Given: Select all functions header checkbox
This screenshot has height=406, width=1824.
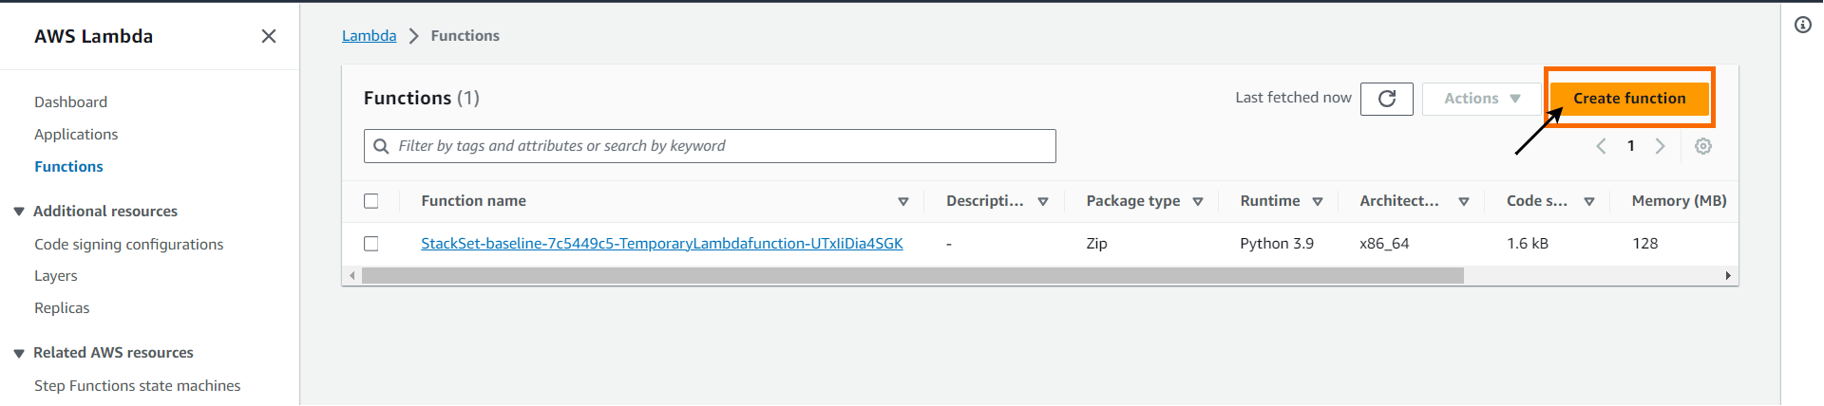Looking at the screenshot, I should pos(371,201).
